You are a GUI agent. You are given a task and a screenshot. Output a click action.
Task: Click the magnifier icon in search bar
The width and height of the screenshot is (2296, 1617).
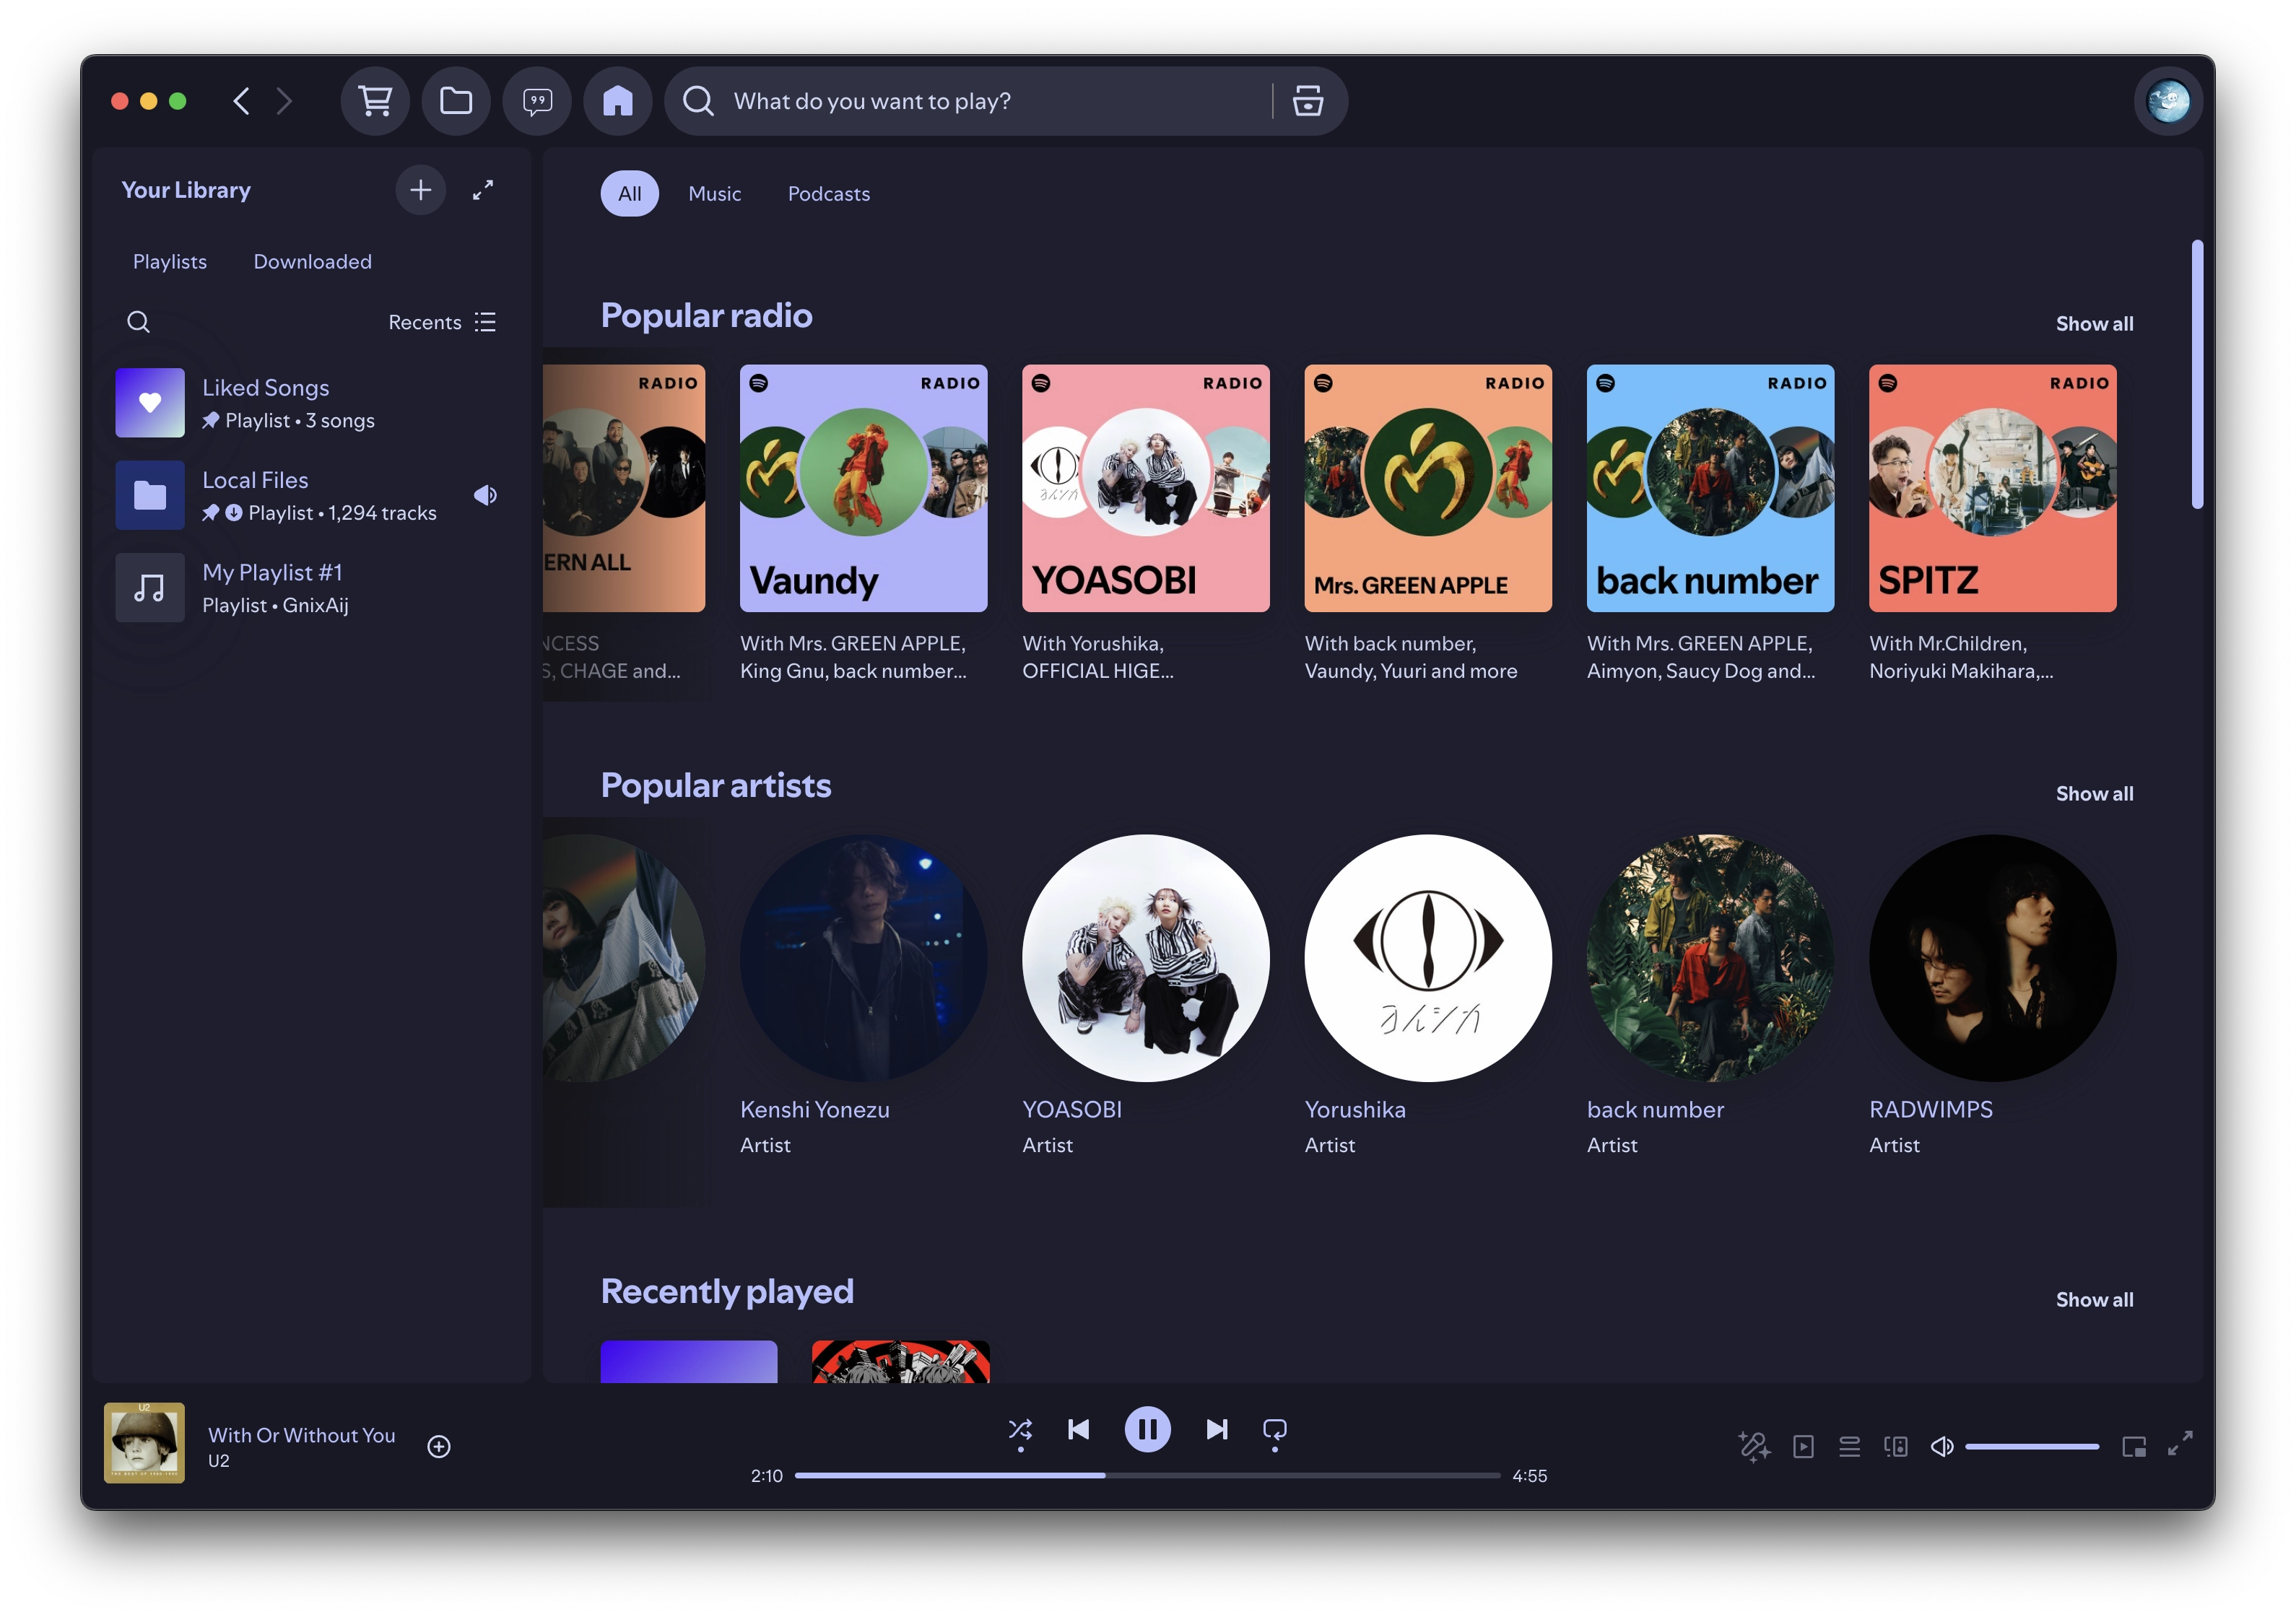(x=698, y=101)
